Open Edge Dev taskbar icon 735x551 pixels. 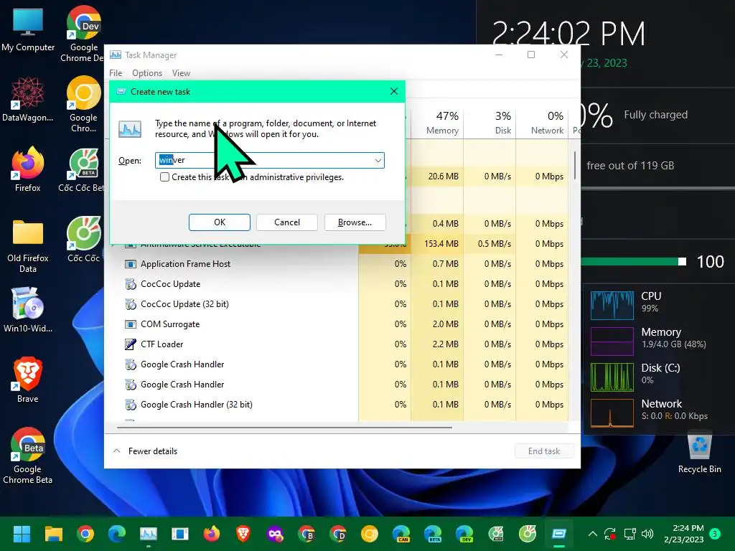[x=464, y=534]
